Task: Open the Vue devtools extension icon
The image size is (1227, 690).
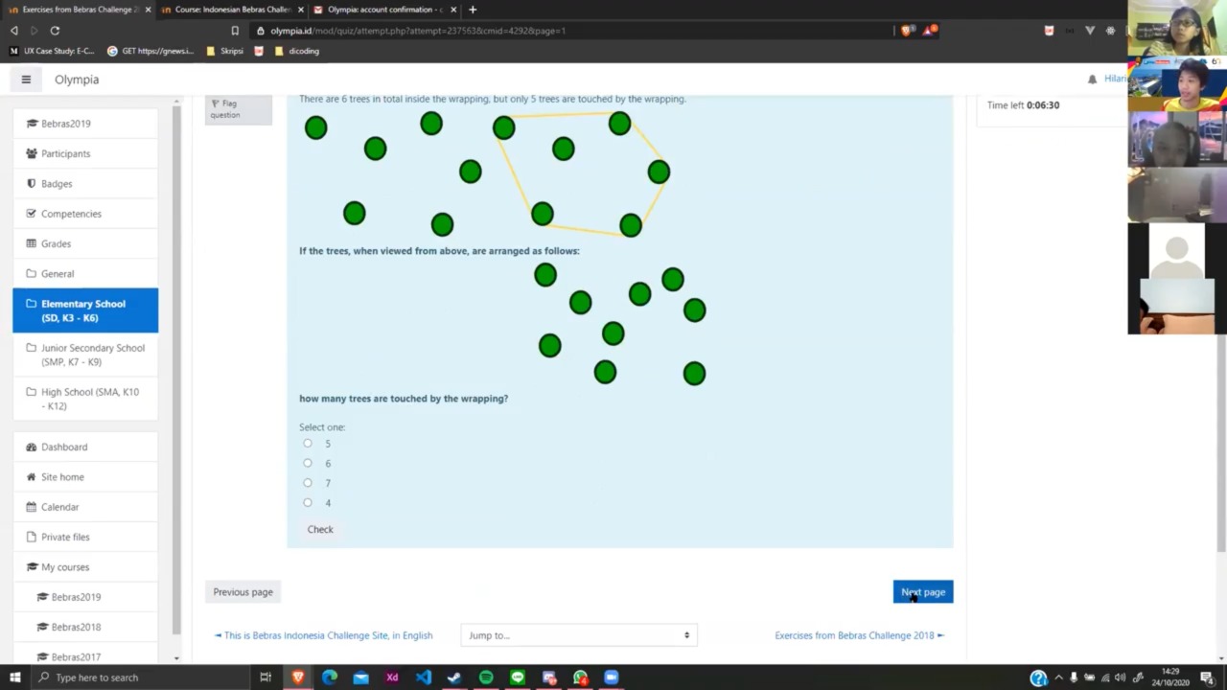Action: pyautogui.click(x=1090, y=31)
